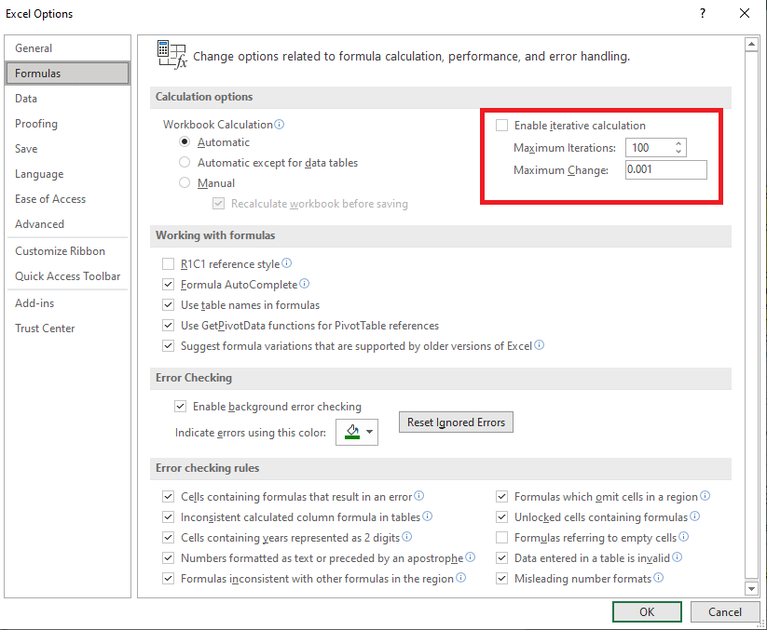The width and height of the screenshot is (767, 630).
Task: Check R1C1 reference style box
Action: click(x=169, y=264)
